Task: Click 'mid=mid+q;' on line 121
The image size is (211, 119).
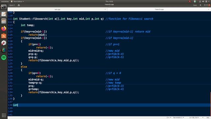Action: (36, 51)
